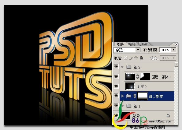Open the 不透明度 slider arrow
The image size is (182, 130).
[x=173, y=50]
